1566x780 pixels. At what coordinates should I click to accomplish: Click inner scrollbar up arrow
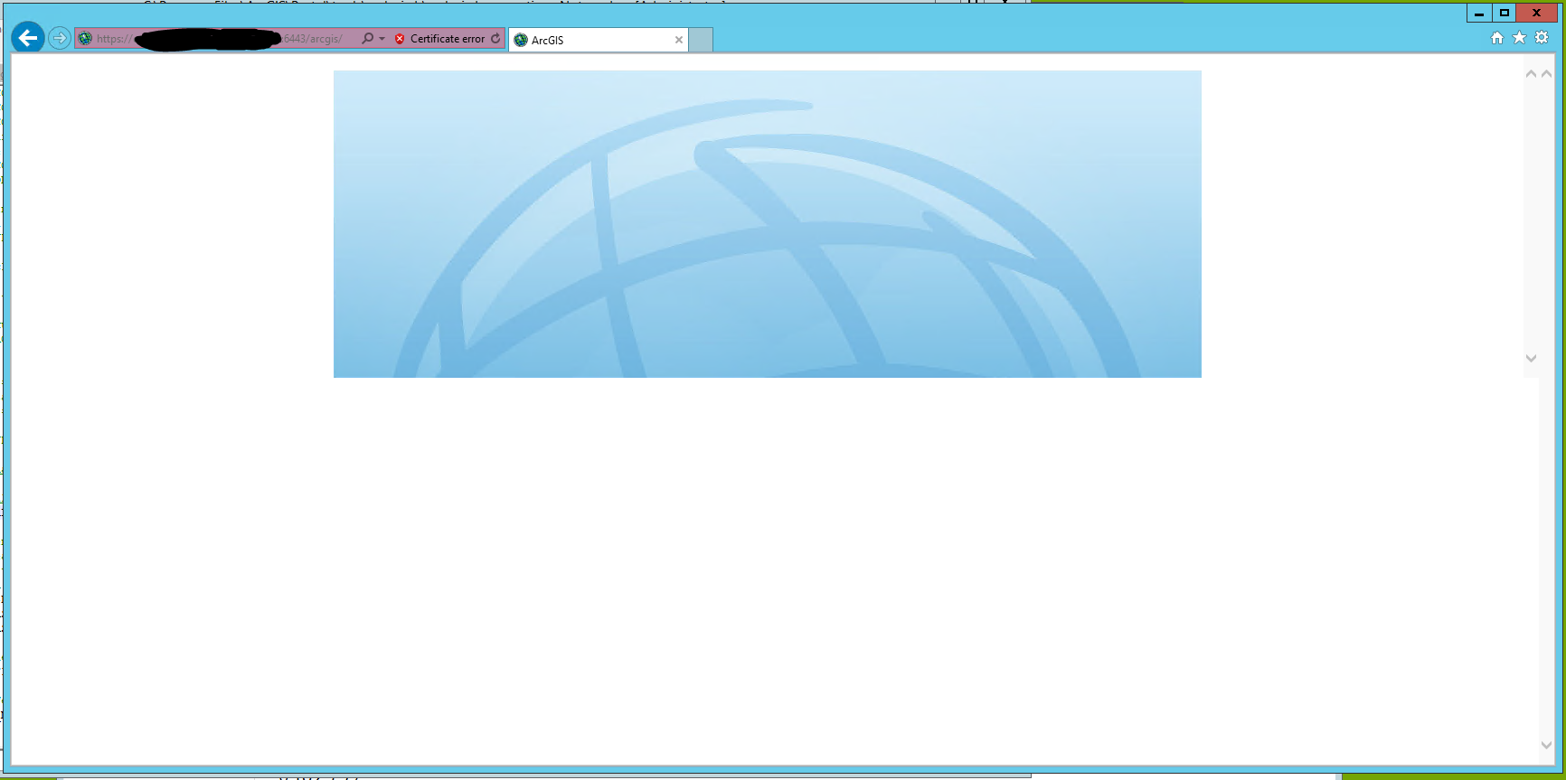click(x=1531, y=73)
